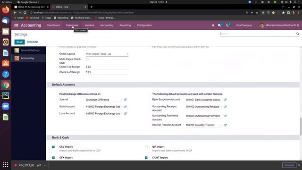Screen dimensions: 302x170
Task: Open Firefox from the Ubuntu dock
Action: pos(6,10)
